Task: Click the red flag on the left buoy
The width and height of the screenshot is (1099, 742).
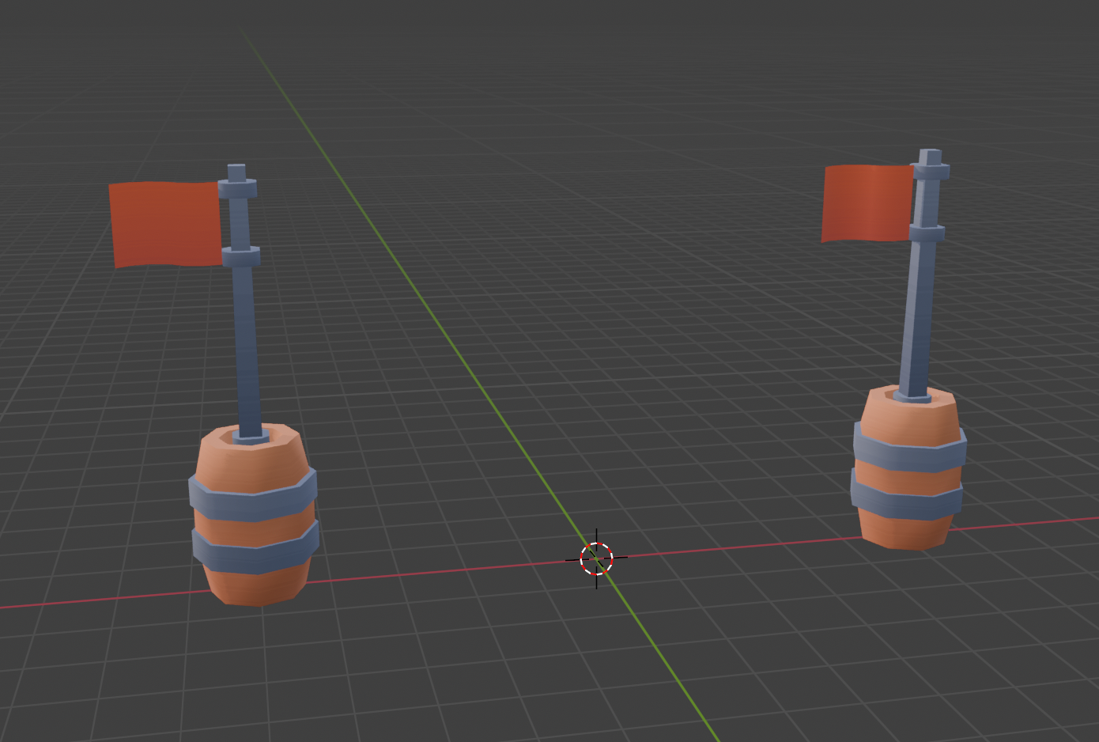Action: point(166,224)
